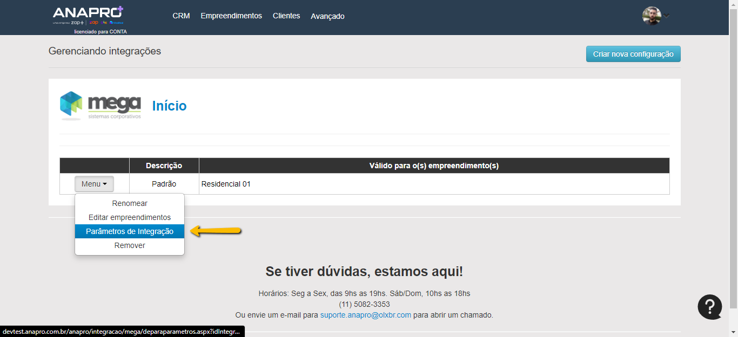Click the user profile avatar
The image size is (738, 337).
[x=651, y=16]
